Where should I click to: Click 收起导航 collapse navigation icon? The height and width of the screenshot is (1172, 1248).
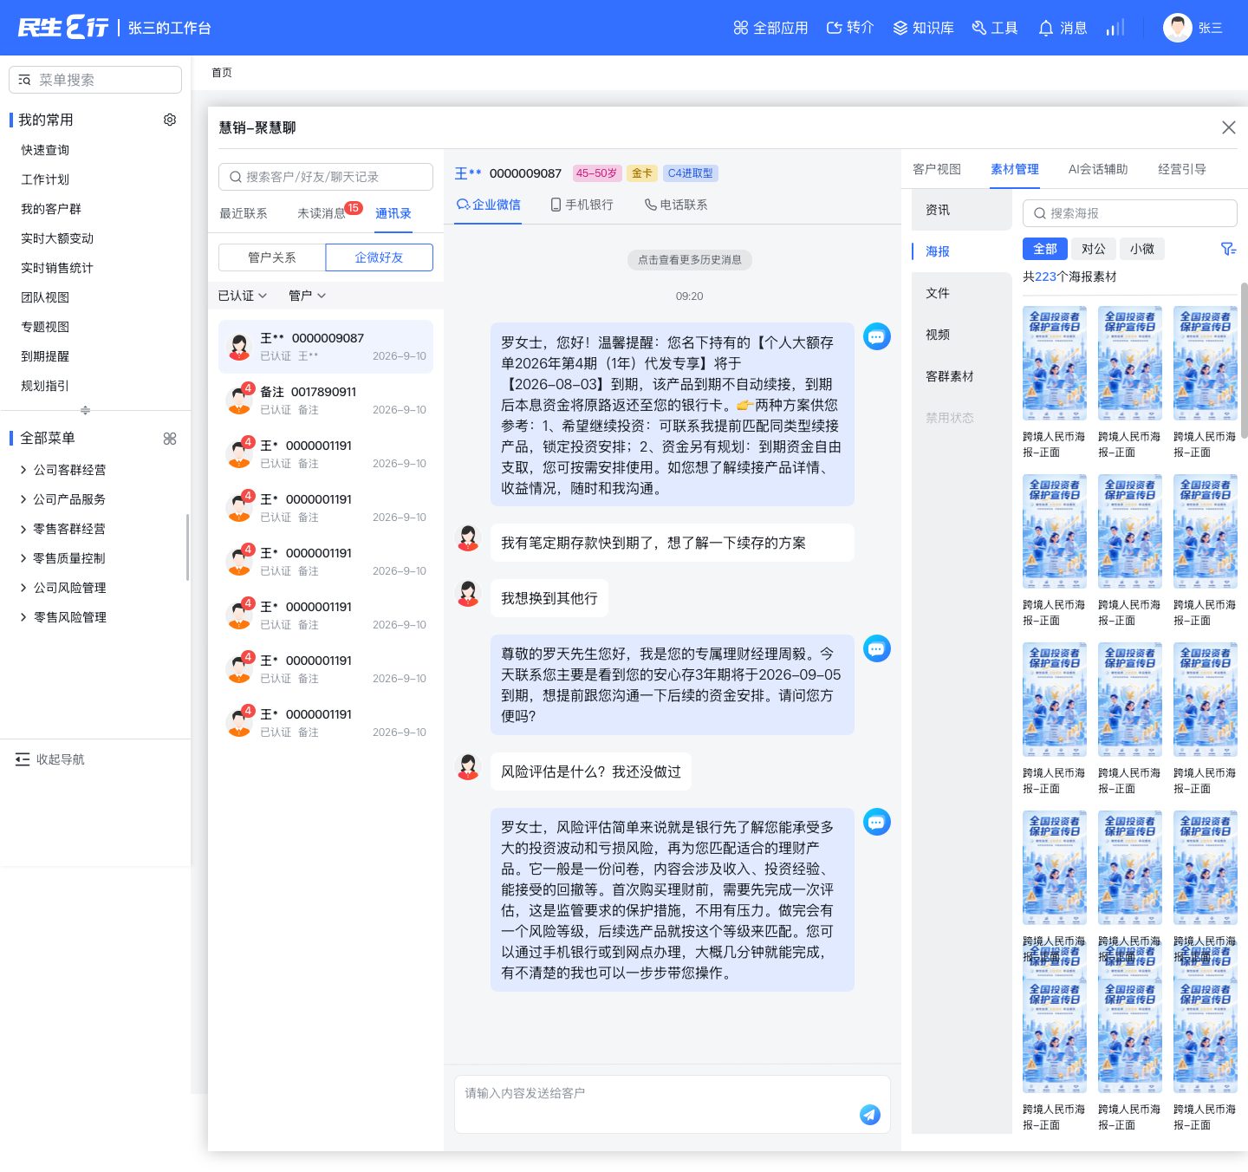(23, 759)
